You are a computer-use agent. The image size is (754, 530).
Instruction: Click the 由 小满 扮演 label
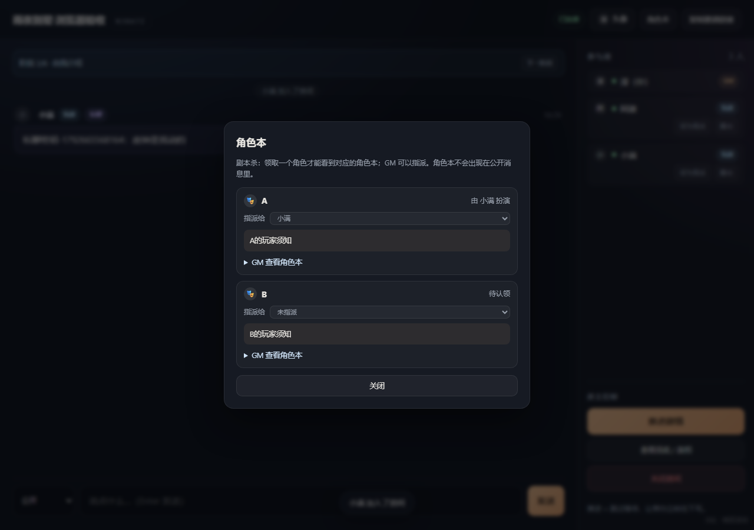(491, 201)
